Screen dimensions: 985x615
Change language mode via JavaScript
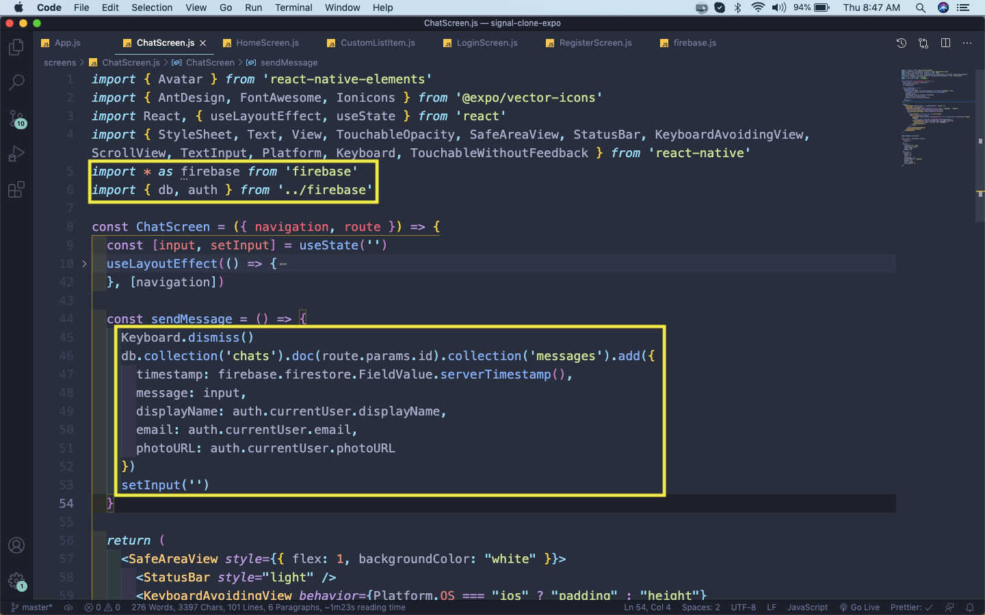(807, 607)
